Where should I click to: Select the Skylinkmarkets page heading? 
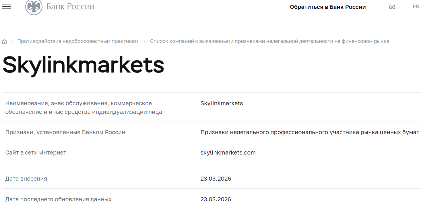[83, 65]
